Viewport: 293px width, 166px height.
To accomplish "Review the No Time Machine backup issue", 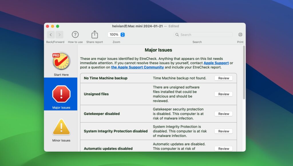I will point(223,78).
